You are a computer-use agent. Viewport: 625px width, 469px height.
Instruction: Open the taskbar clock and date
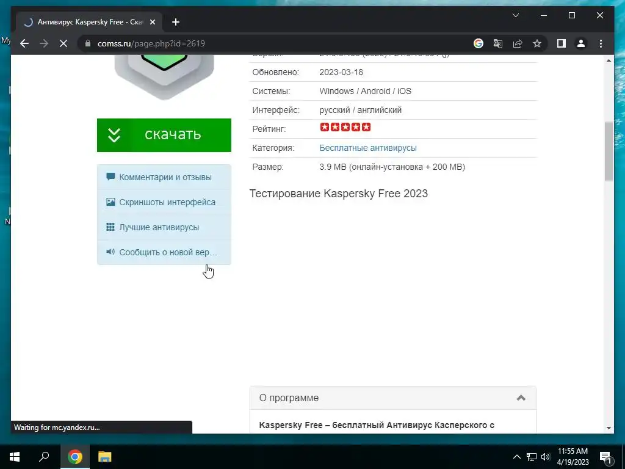point(573,457)
